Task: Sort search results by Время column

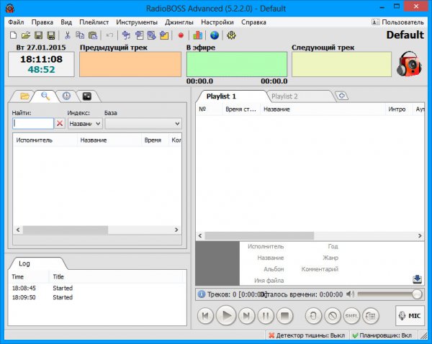Action: coord(155,140)
